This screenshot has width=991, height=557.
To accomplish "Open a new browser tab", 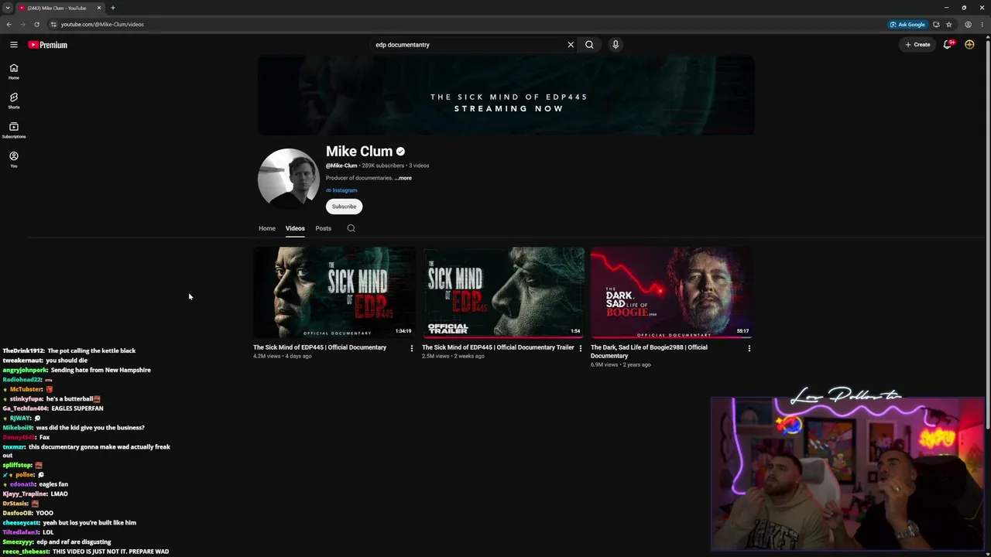I will [x=113, y=8].
